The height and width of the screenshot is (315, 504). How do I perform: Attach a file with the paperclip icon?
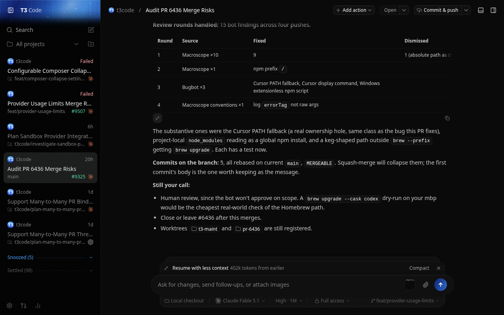click(426, 285)
